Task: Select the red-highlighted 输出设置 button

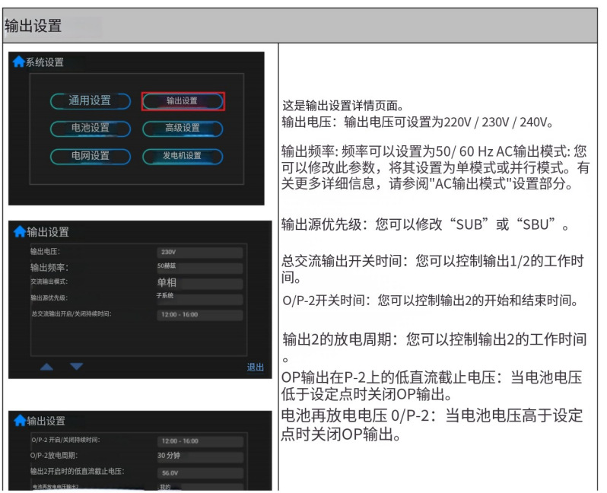Action: point(183,100)
